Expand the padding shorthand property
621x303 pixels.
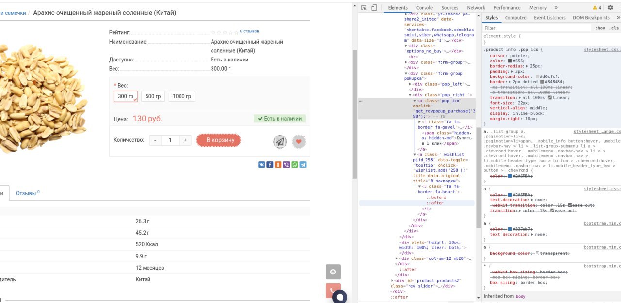[x=511, y=71]
